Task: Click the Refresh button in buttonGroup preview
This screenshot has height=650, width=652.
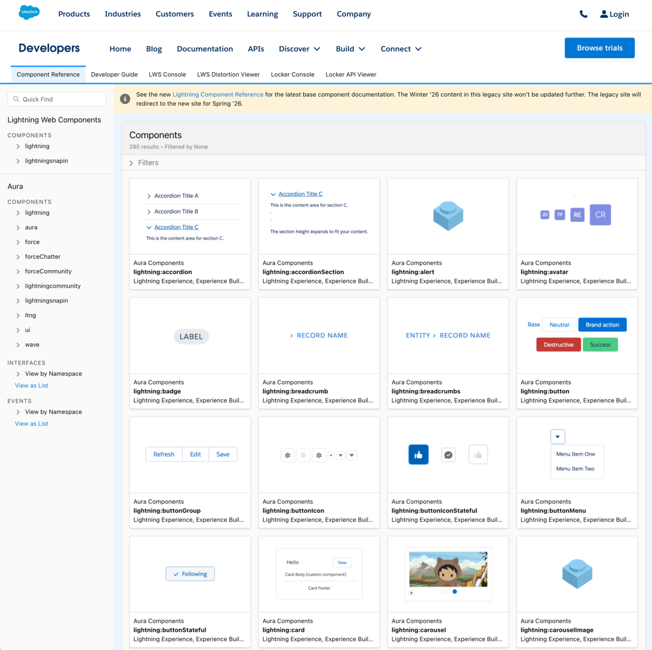Action: [x=164, y=454]
